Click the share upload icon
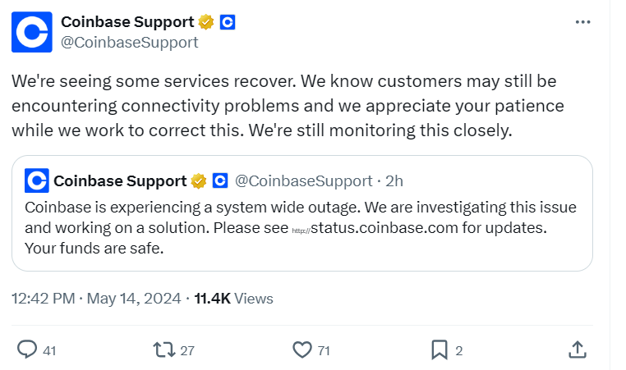This screenshot has width=626, height=370. (577, 349)
